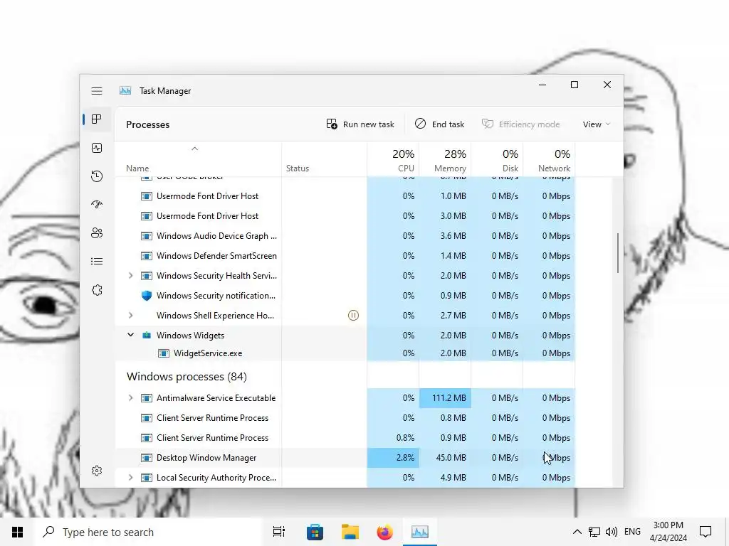The height and width of the screenshot is (546, 729).
Task: Expand Windows Shell Experience Host row
Action: (x=131, y=315)
